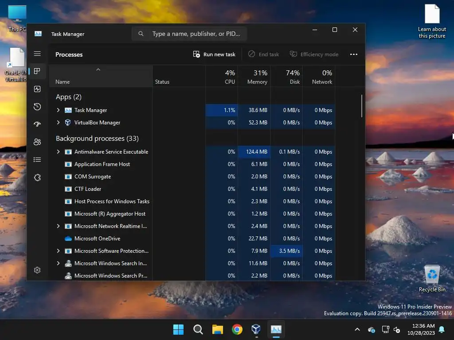Sort by the Network column header
The width and height of the screenshot is (454, 340).
click(x=319, y=77)
